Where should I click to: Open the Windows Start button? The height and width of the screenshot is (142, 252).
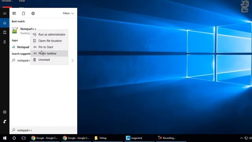coord(5,138)
